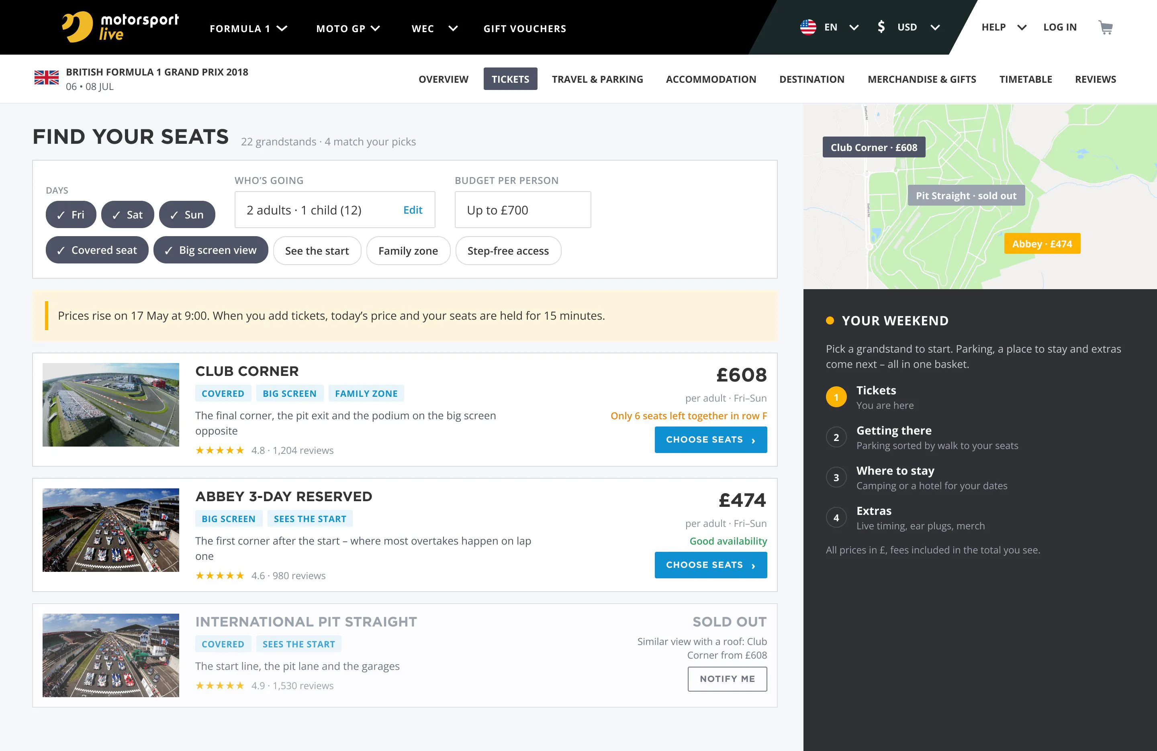Toggle the Sun day chip
Screen dimensions: 1157x751
tap(187, 214)
